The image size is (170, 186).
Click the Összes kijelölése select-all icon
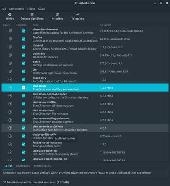(32, 14)
